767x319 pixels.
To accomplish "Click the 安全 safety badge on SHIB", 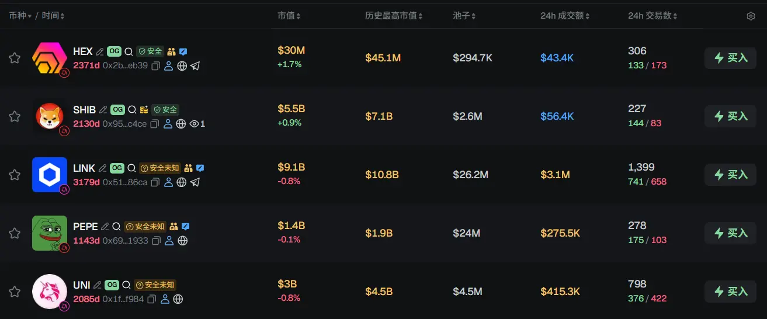I will coord(165,110).
